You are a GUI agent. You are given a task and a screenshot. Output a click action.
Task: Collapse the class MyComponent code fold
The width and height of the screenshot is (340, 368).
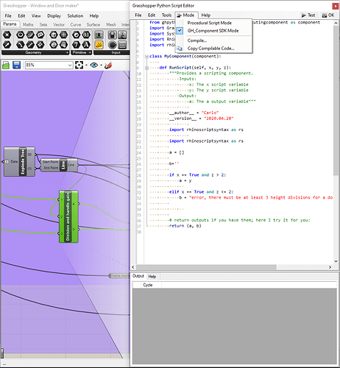[x=146, y=57]
